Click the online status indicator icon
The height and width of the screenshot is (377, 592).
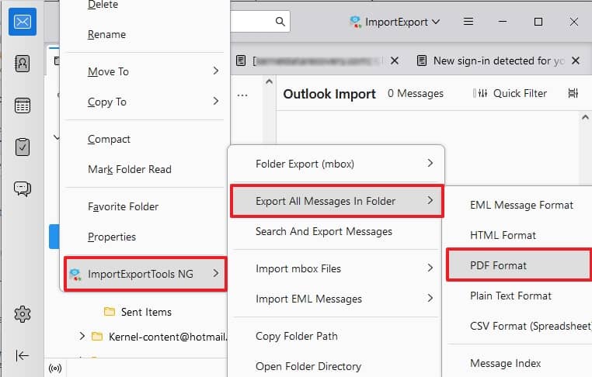click(55, 368)
